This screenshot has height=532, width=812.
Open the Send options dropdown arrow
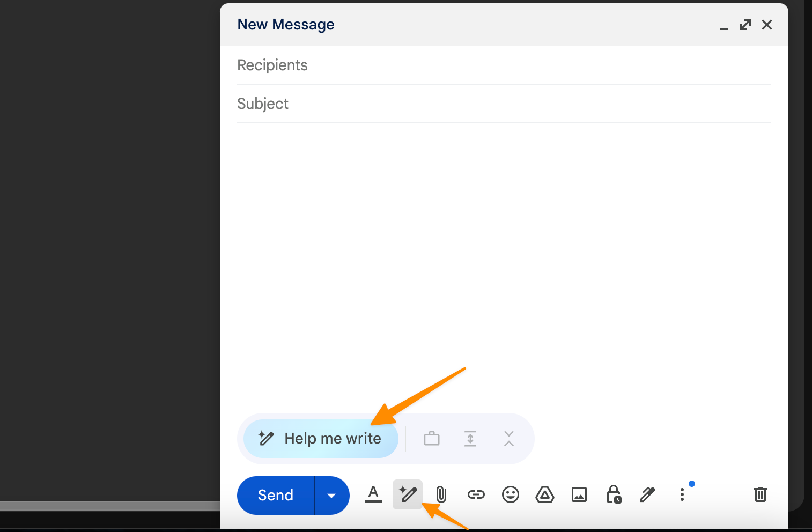pyautogui.click(x=331, y=496)
